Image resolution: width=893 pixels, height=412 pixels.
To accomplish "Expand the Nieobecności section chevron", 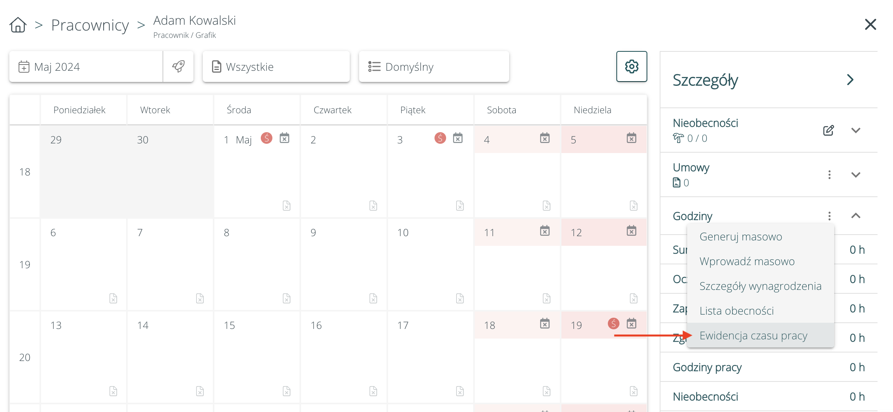I will coord(855,130).
